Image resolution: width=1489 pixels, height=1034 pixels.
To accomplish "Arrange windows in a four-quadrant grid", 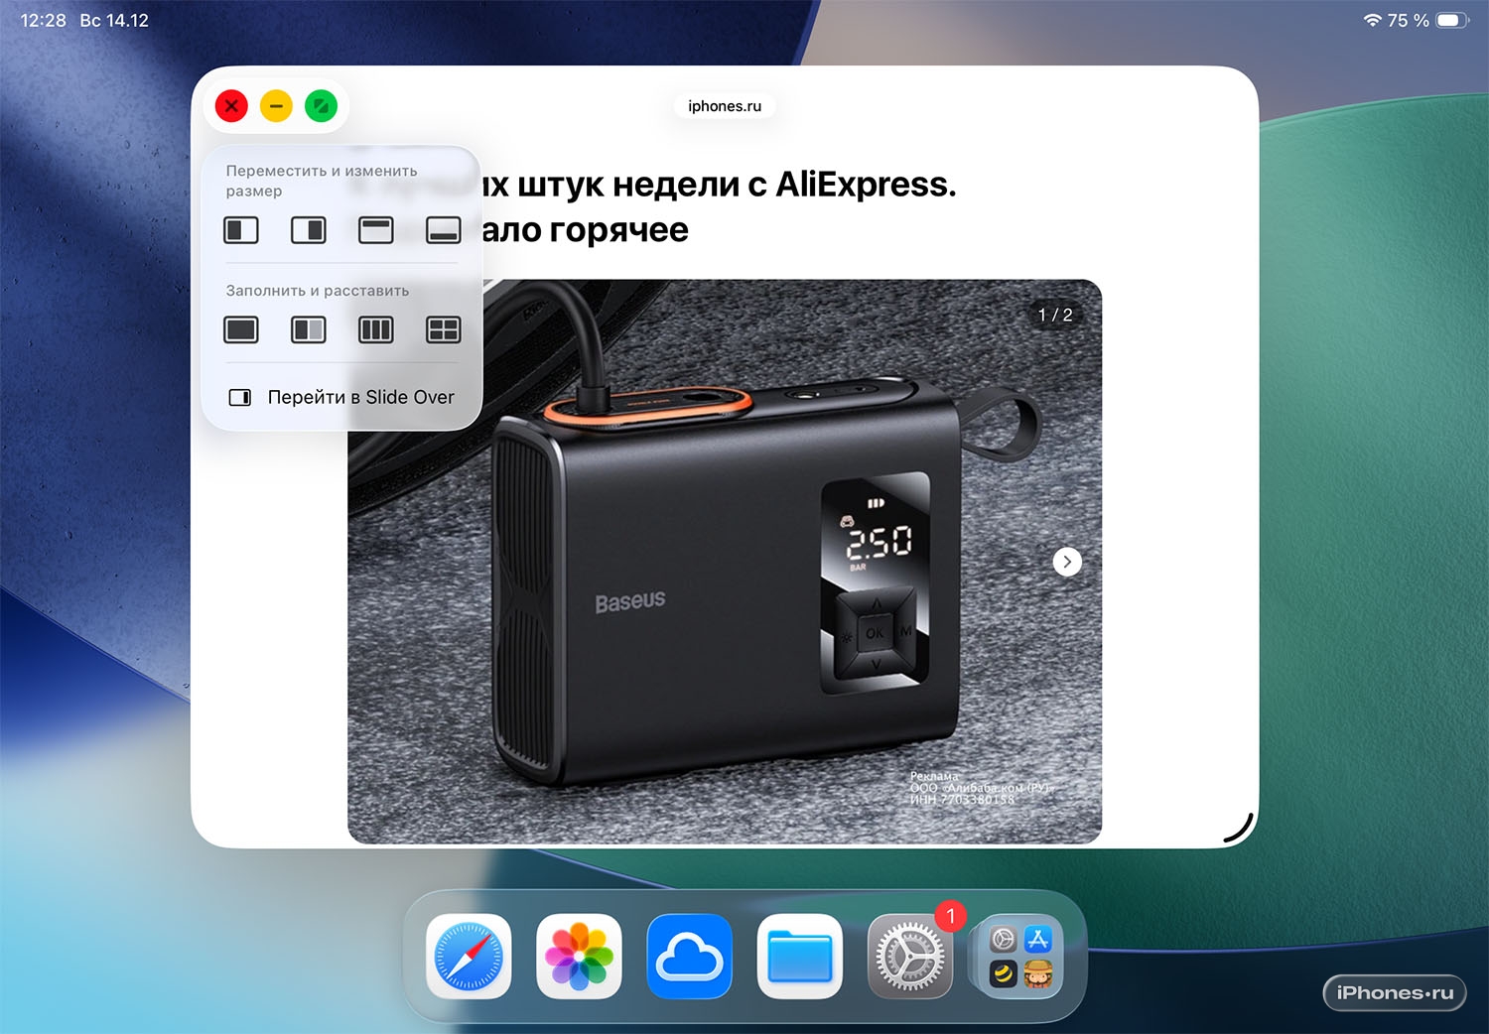I will coord(444,329).
